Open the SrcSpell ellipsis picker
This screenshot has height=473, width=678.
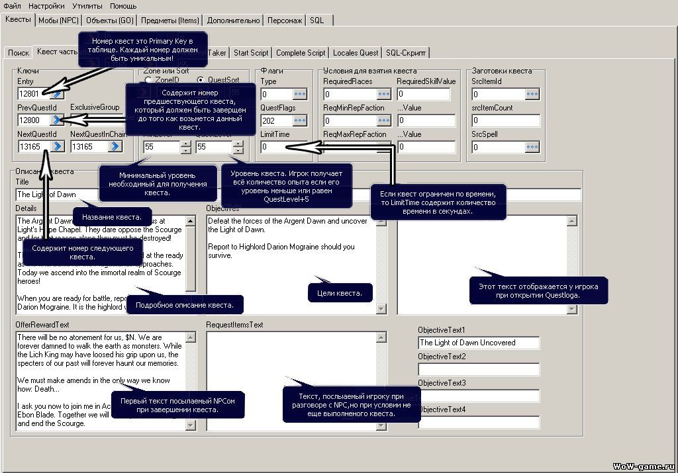pos(532,148)
